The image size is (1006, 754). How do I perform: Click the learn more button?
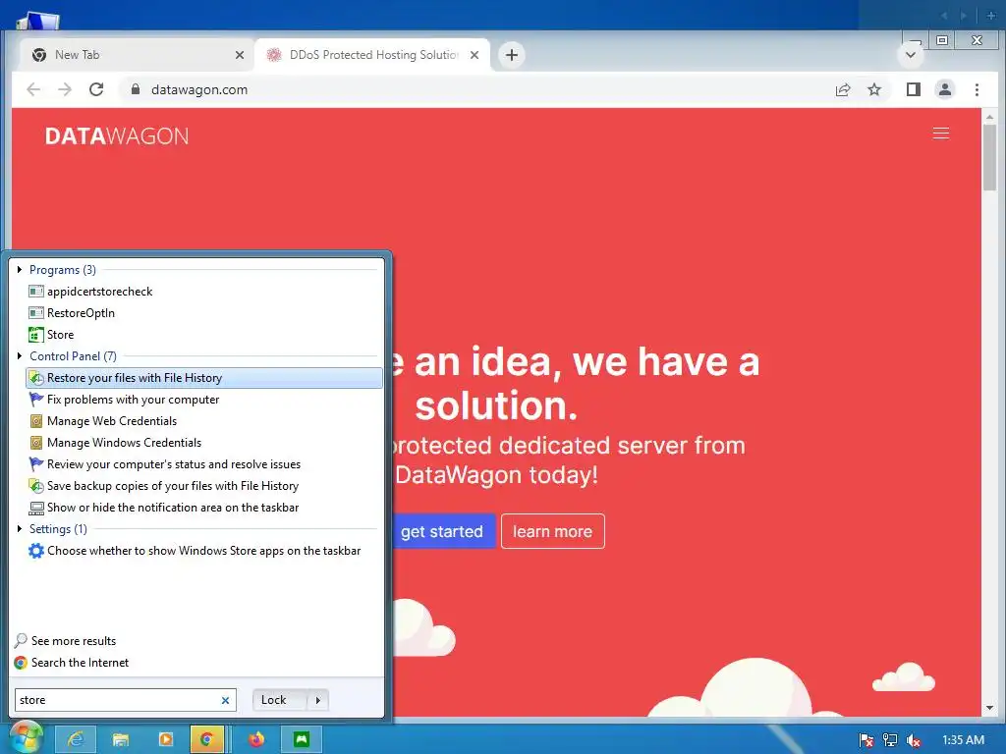tap(552, 531)
